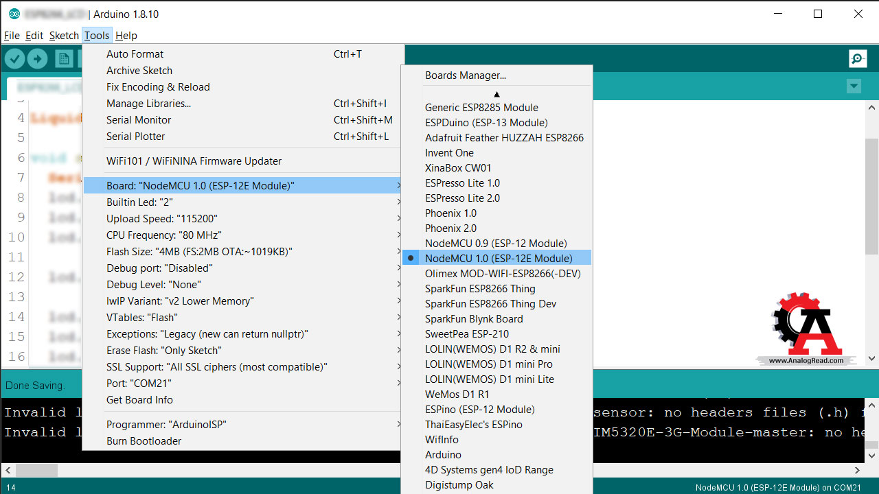Select ESPino (ESP-12 Module) board
879x494 pixels.
(496, 409)
